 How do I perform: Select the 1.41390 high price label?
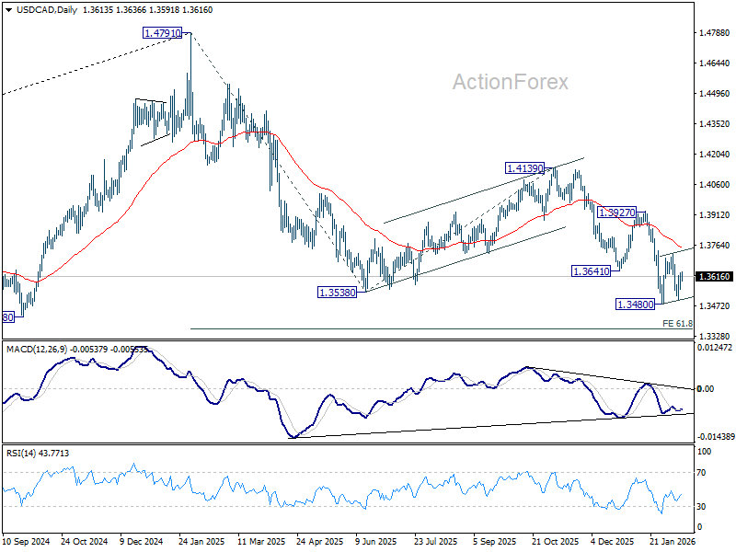click(524, 168)
